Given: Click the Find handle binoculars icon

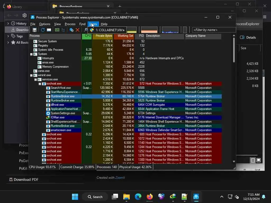Looking at the screenshot, I should click(x=85, y=30).
